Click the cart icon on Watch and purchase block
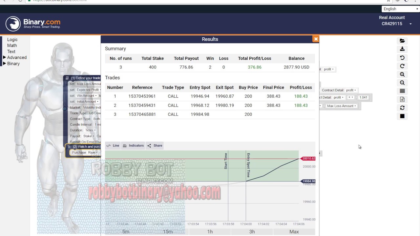This screenshot has height=236, width=420. [69, 147]
